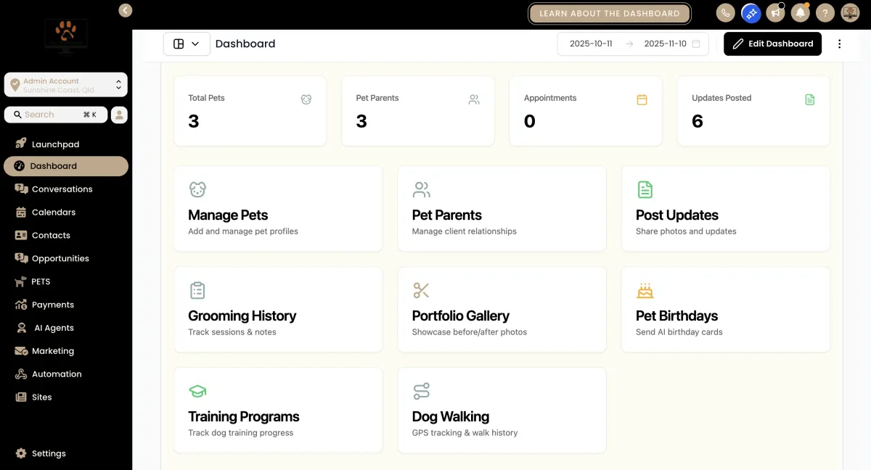871x470 pixels.
Task: Collapse the sidebar with the arrow button
Action: pyautogui.click(x=126, y=10)
